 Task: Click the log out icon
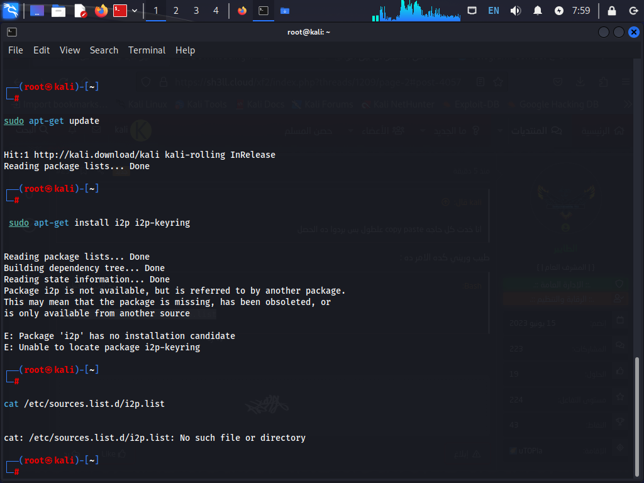point(633,11)
